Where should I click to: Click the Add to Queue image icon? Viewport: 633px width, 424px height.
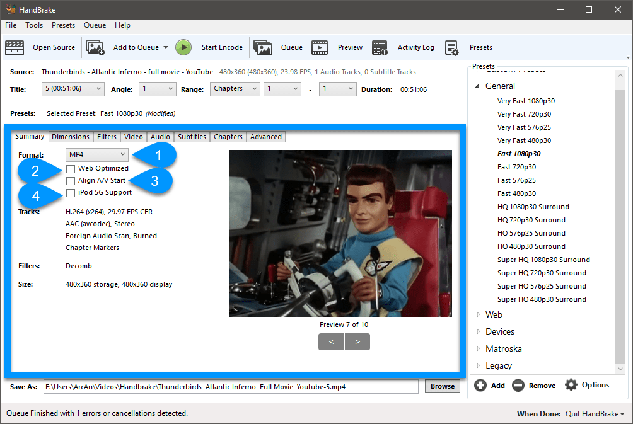tap(95, 48)
